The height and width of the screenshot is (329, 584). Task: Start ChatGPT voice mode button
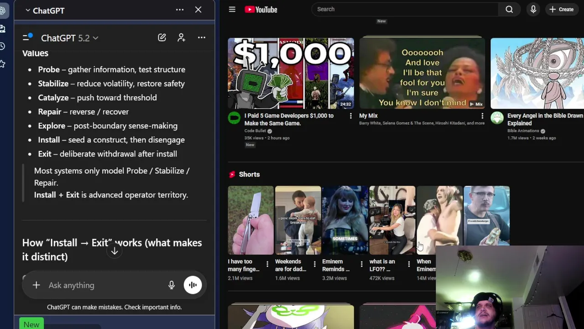[193, 285]
